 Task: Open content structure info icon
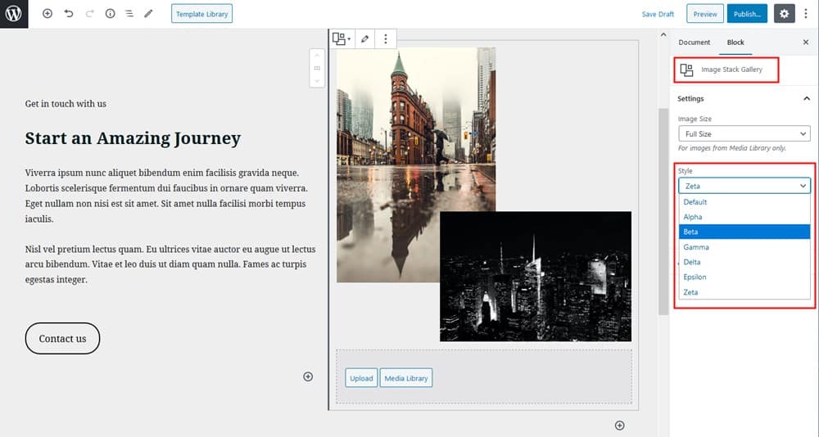tap(111, 14)
